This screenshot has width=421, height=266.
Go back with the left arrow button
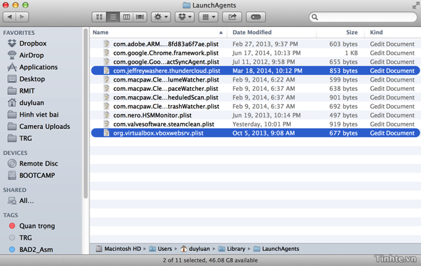click(x=9, y=17)
